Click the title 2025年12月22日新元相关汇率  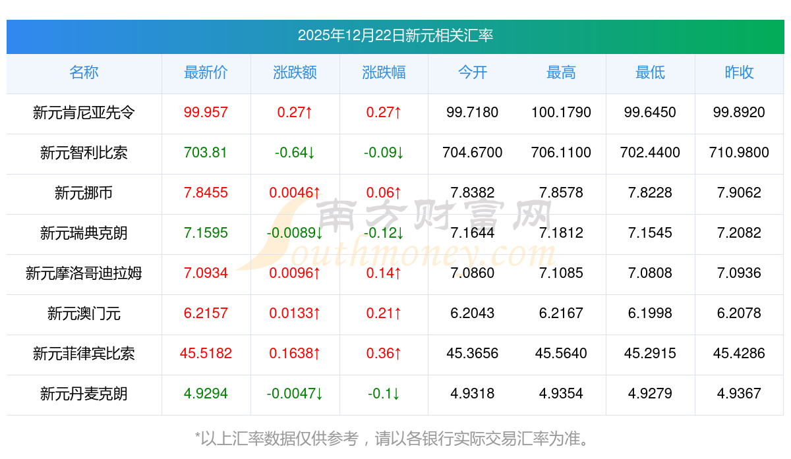point(395,36)
